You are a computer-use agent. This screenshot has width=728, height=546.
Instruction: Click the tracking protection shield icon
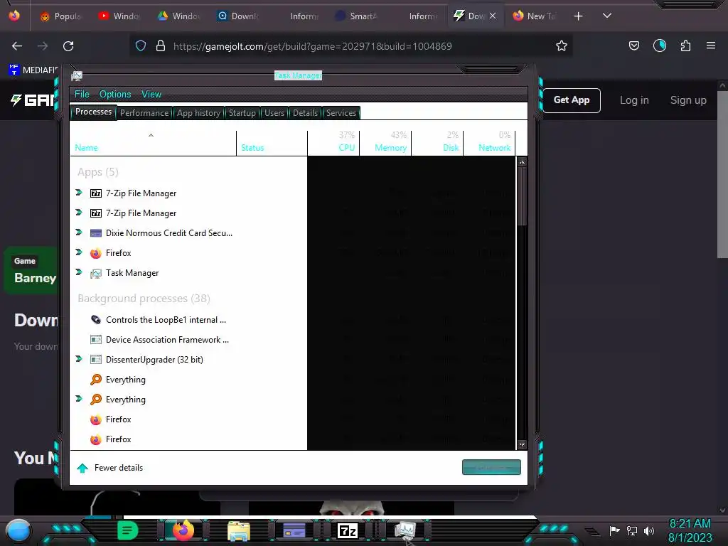[x=141, y=45]
